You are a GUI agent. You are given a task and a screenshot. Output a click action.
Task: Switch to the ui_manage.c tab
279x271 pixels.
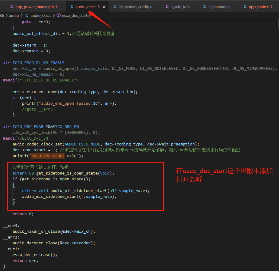coord(219,7)
